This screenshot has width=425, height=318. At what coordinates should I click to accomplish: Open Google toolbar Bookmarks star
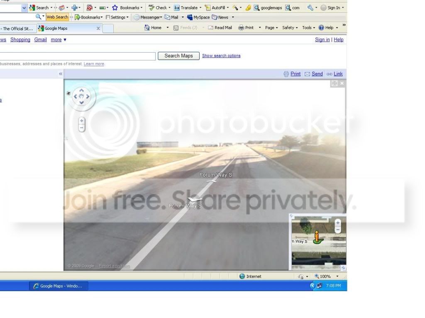(x=127, y=7)
